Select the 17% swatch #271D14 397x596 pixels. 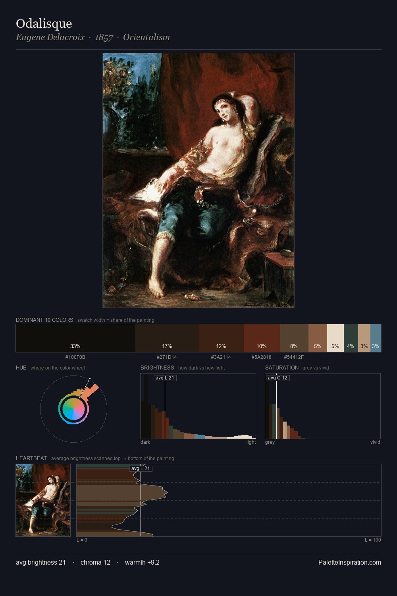click(x=167, y=338)
